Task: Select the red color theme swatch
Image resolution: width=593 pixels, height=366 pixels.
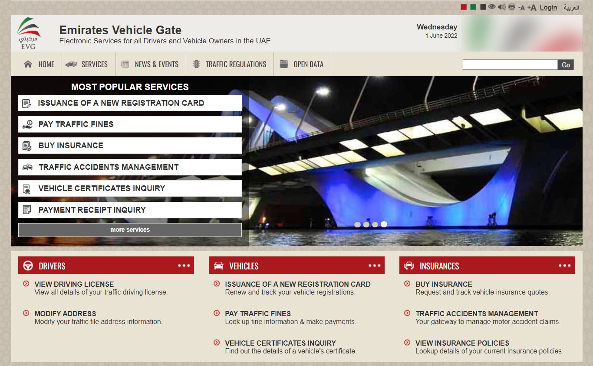Action: coord(464,7)
